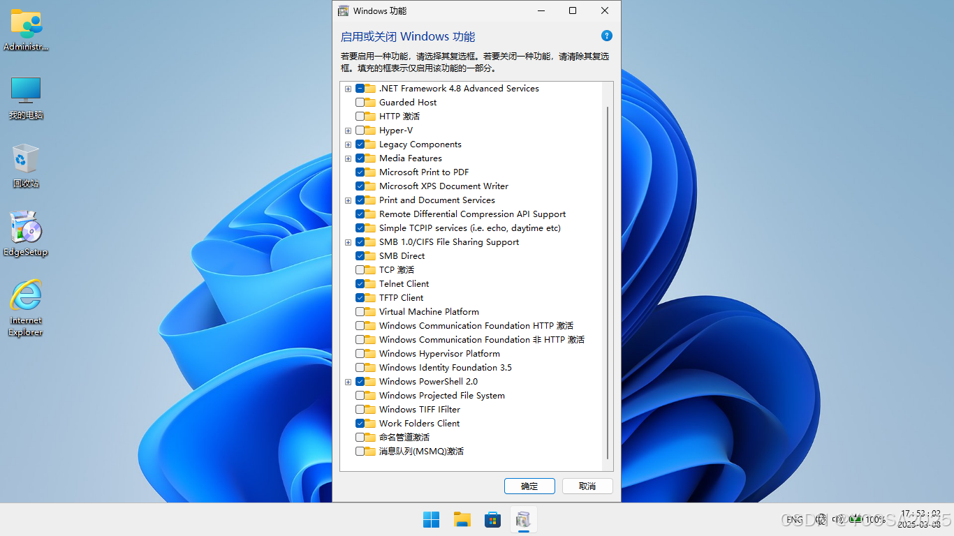Uncheck Microsoft Print to PDF checkbox
The image size is (954, 536).
[360, 172]
